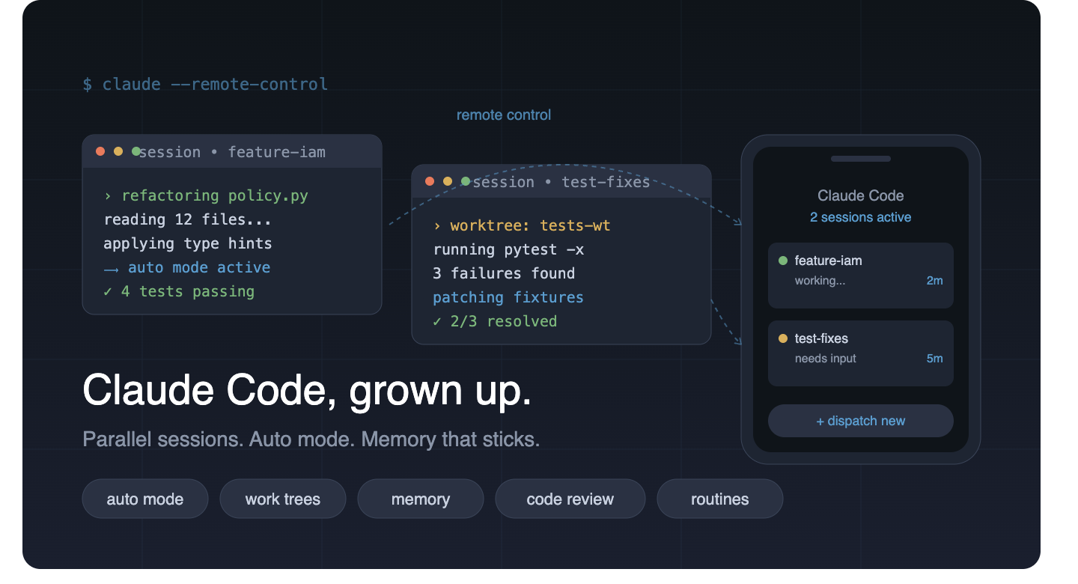Click the "2m" time on feature-iam card

[935, 281]
